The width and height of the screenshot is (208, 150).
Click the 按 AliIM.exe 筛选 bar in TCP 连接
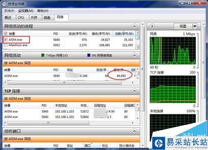(71, 98)
